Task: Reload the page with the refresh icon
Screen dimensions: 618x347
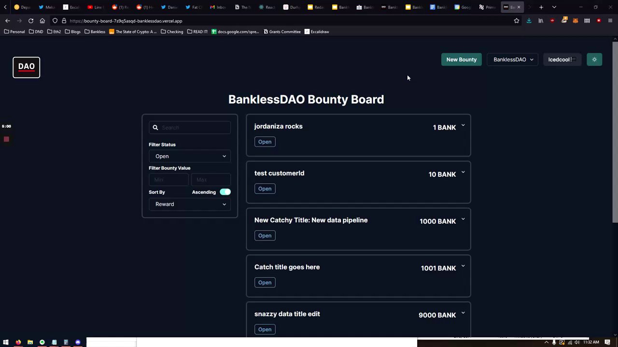Action: [x=31, y=21]
